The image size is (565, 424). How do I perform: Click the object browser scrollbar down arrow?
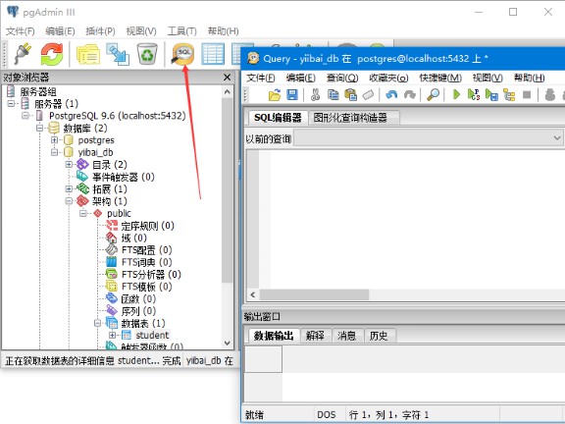click(x=227, y=343)
